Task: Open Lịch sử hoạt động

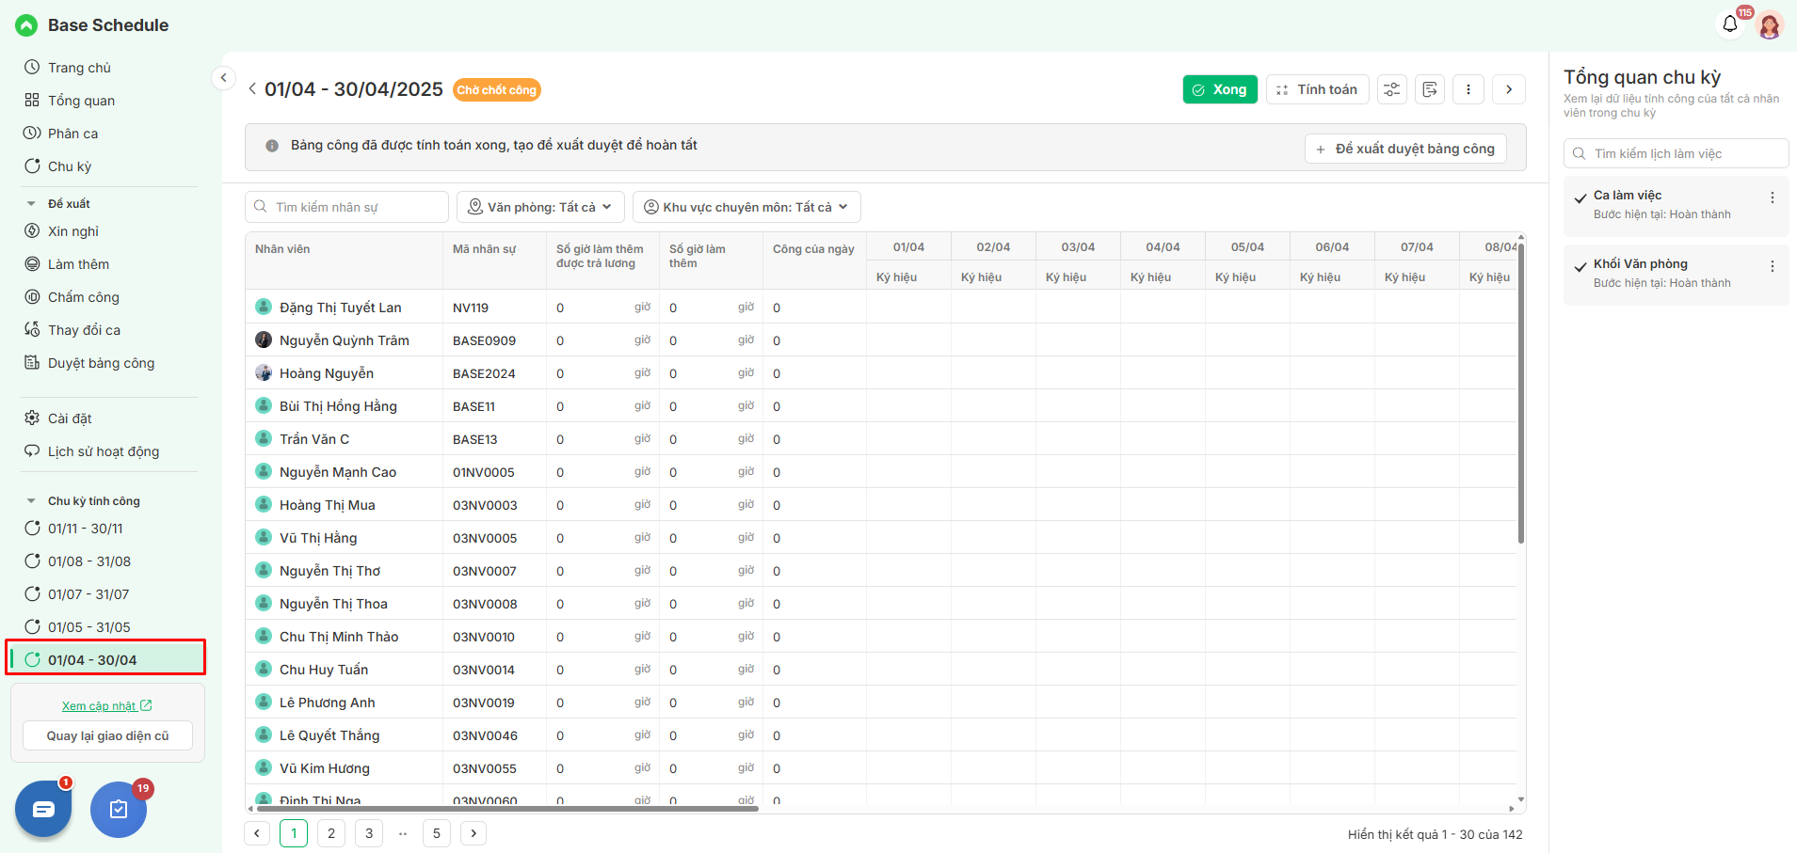Action: (x=104, y=451)
